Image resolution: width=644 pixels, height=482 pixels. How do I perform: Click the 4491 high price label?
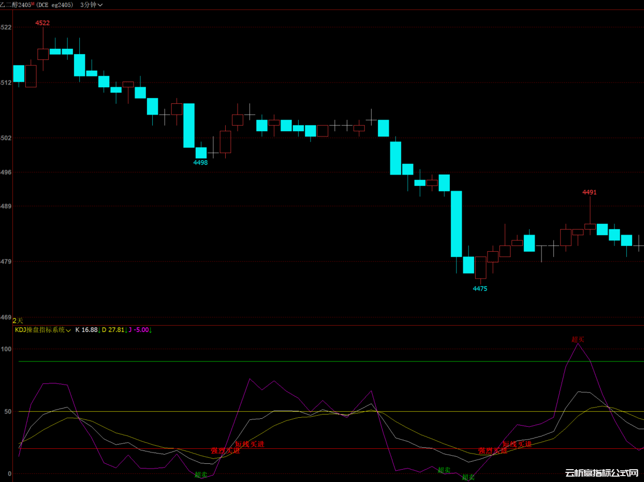click(x=590, y=192)
